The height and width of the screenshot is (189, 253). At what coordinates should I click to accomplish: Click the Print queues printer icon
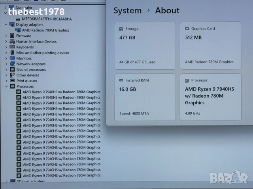tap(12, 81)
